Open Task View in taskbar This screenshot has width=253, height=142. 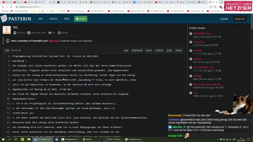16,139
